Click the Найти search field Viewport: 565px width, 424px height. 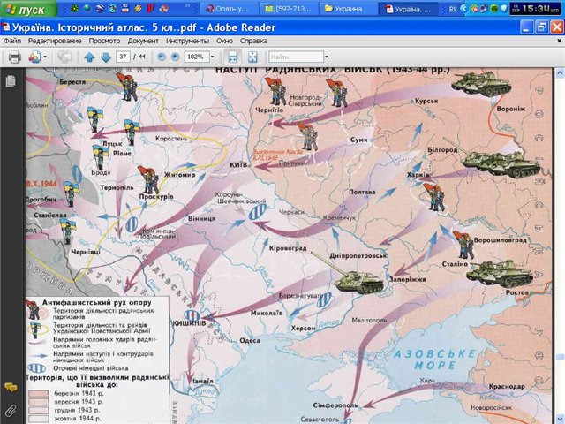tap(296, 57)
